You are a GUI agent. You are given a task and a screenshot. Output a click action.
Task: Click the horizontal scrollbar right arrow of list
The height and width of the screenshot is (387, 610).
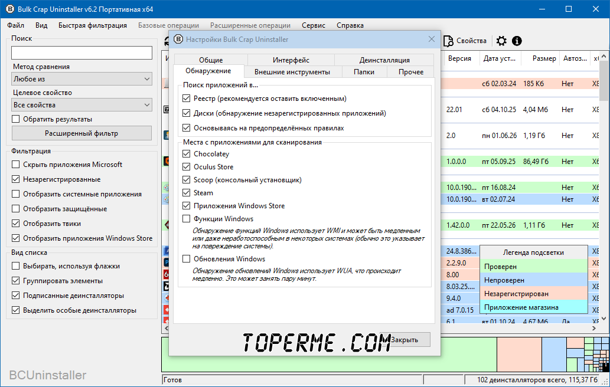coord(593,329)
